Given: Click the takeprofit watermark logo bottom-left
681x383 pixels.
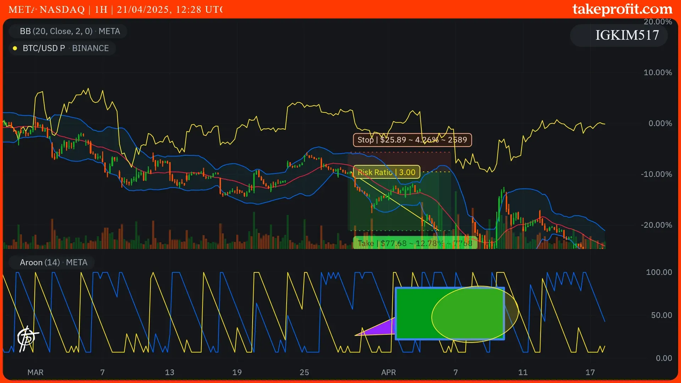Looking at the screenshot, I should tap(27, 338).
